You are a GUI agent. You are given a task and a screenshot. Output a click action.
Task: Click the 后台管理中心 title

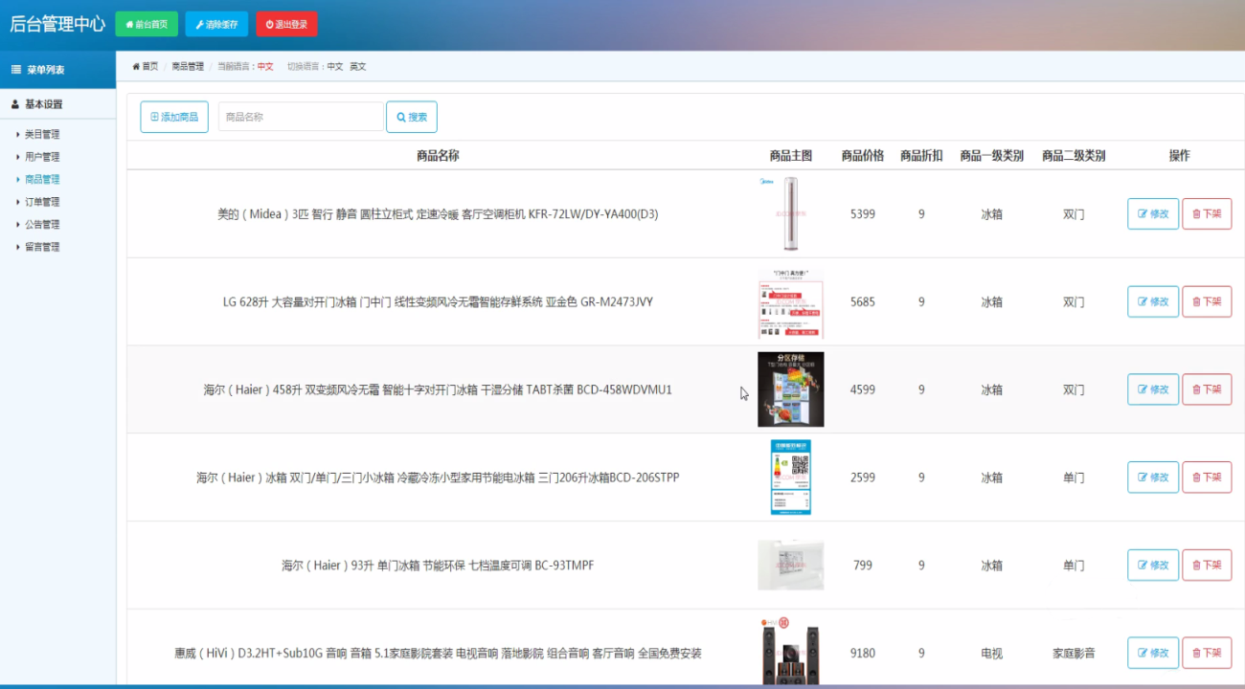click(57, 24)
